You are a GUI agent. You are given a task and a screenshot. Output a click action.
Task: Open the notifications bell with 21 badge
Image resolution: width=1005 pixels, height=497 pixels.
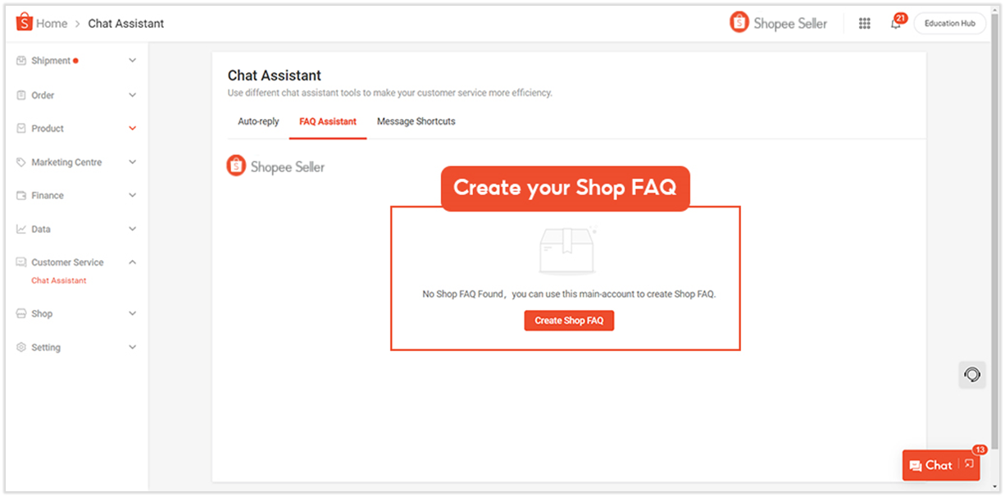pyautogui.click(x=895, y=24)
